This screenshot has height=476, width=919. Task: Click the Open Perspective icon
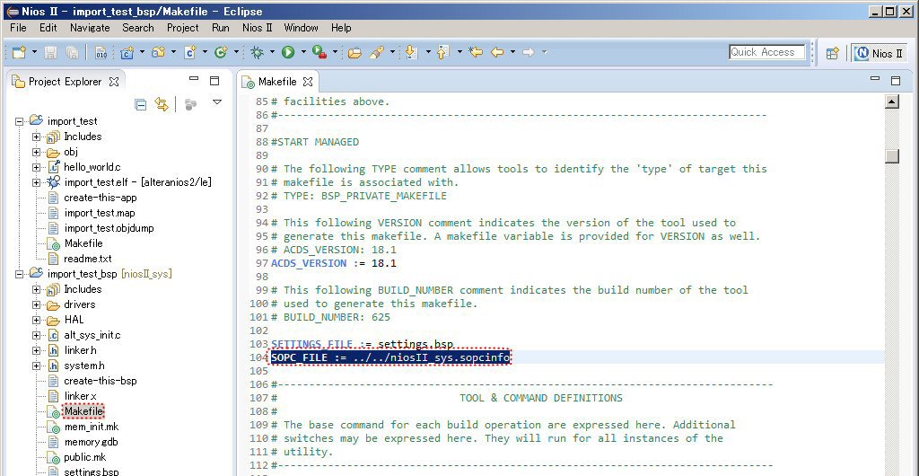[x=832, y=53]
